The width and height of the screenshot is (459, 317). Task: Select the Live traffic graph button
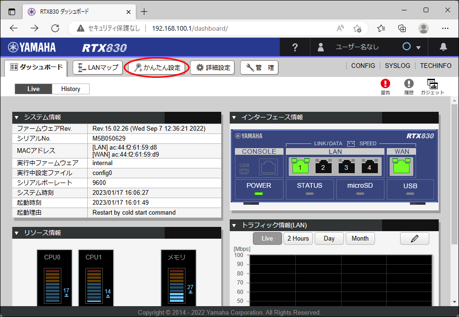(x=267, y=239)
